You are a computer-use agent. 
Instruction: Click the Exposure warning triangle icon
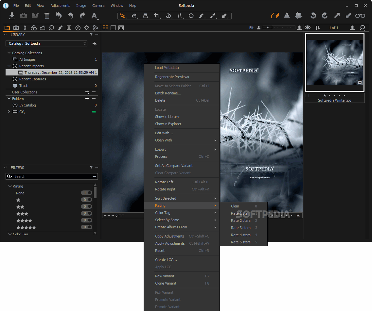[287, 16]
